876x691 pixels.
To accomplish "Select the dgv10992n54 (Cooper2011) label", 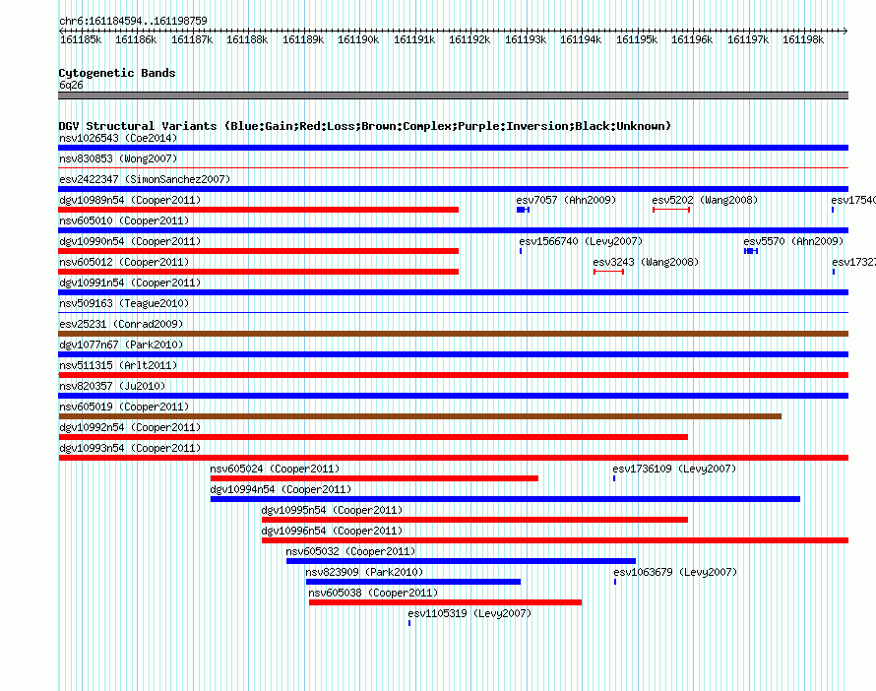I will [130, 427].
